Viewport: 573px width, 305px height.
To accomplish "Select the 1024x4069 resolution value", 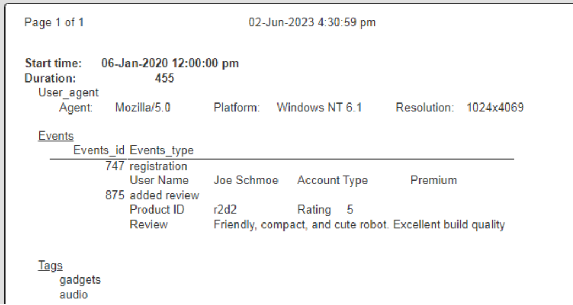I will click(x=494, y=107).
